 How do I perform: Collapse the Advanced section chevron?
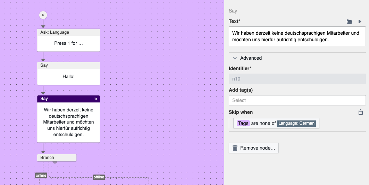pyautogui.click(x=235, y=58)
